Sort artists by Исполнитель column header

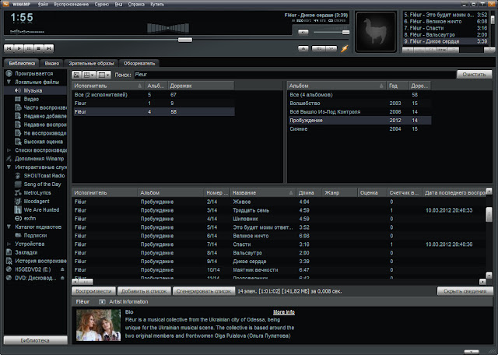click(x=108, y=86)
